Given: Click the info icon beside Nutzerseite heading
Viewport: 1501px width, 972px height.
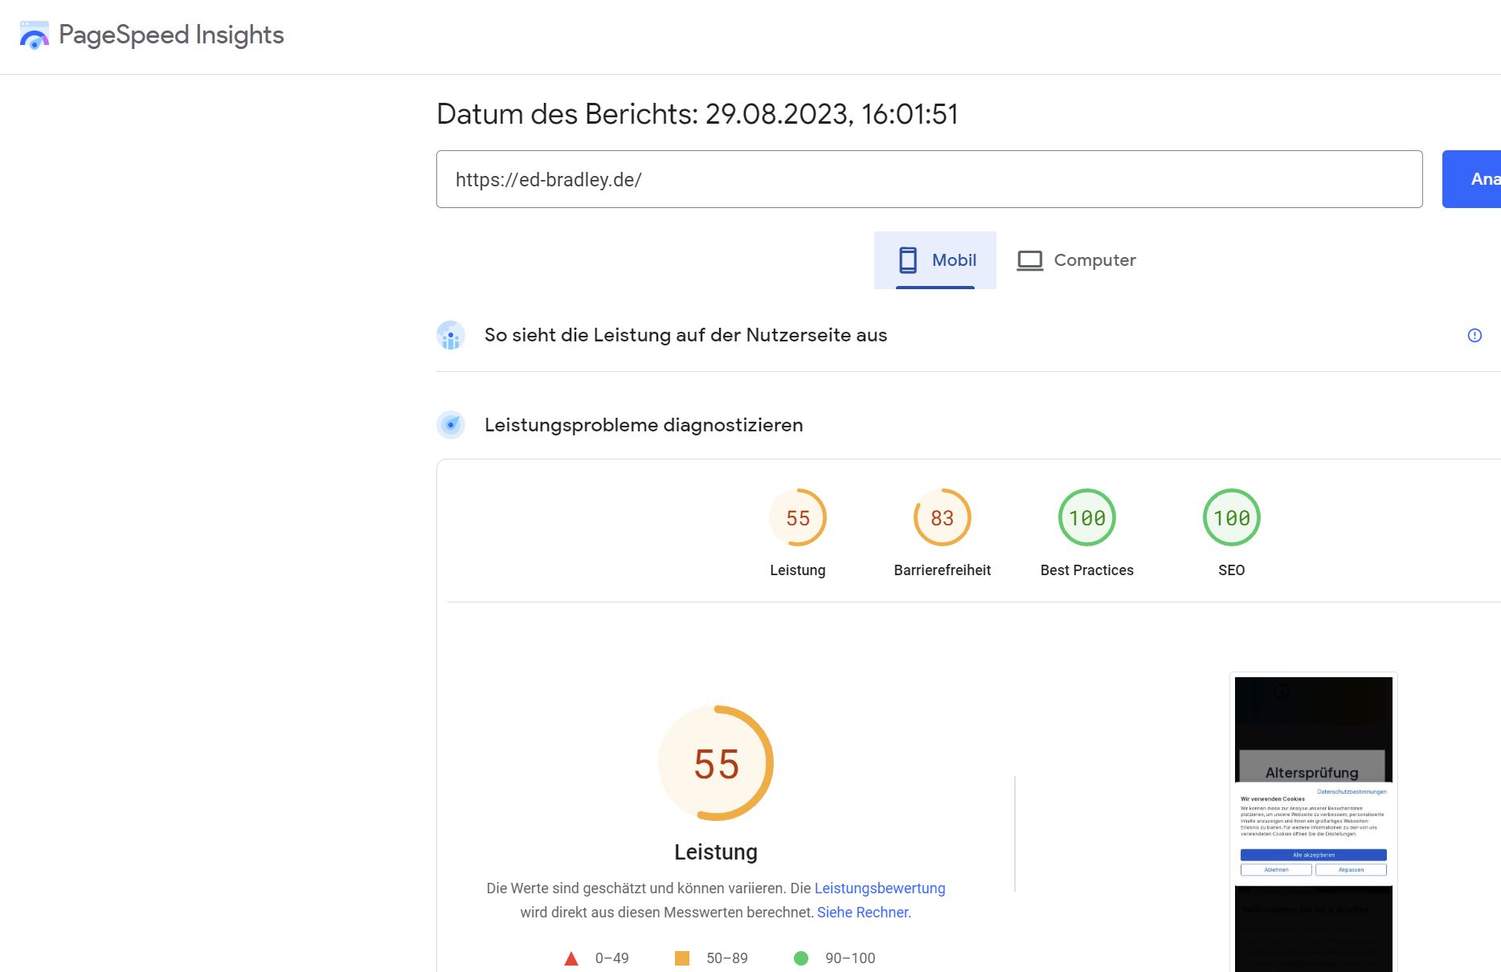Looking at the screenshot, I should pyautogui.click(x=1474, y=335).
